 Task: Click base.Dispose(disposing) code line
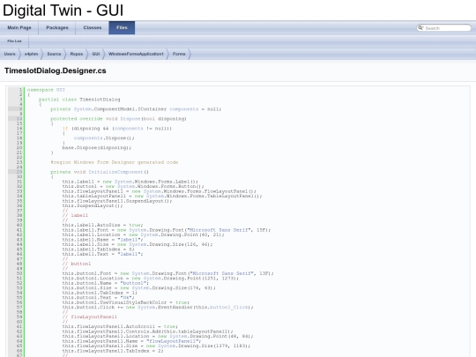[x=97, y=147]
